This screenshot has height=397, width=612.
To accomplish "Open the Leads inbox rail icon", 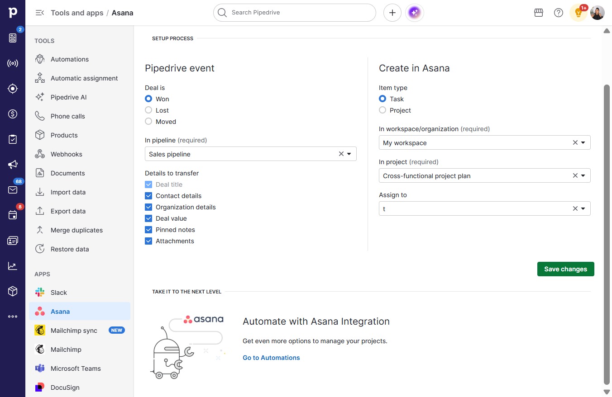I will click(x=13, y=38).
